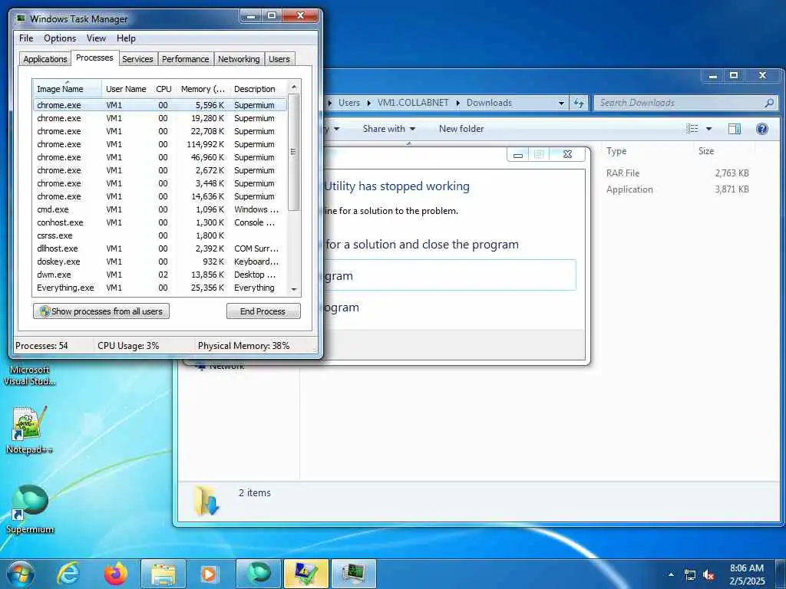Launch Internet Explorer from the taskbar

pyautogui.click(x=68, y=574)
